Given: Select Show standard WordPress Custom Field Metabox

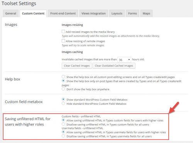Looking at the screenshot, I should point(63,99).
